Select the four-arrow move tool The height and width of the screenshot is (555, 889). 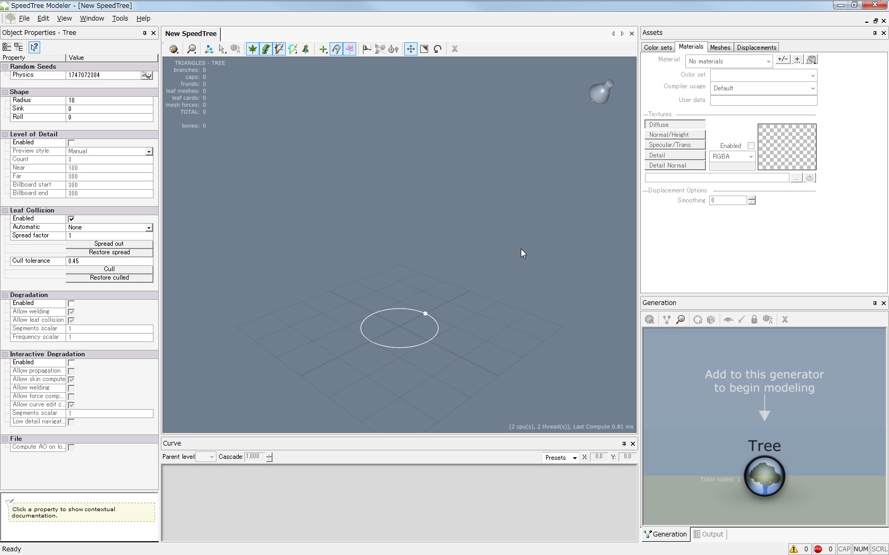point(411,49)
